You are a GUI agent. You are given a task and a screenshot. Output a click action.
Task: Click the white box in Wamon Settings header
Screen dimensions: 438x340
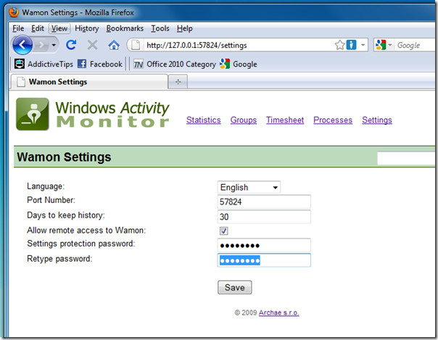pyautogui.click(x=406, y=159)
